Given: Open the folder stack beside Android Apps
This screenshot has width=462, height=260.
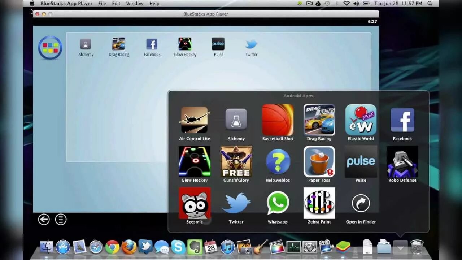Looking at the screenshot, I should (x=384, y=247).
